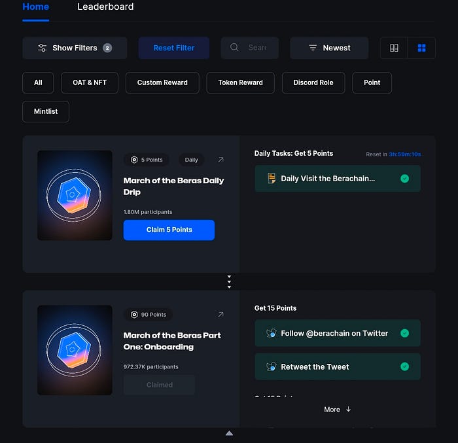
Task: Click the Daily Tasks: Get 5 Points heading
Action: coord(294,153)
